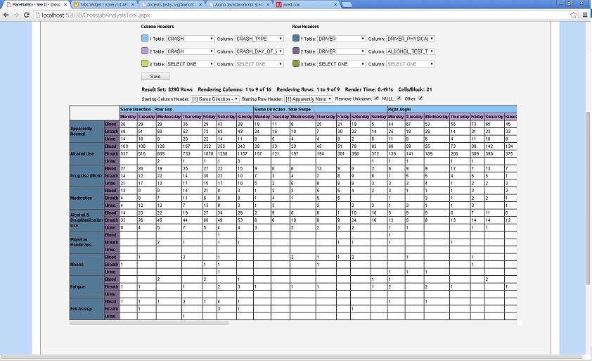Viewport: 592px width, 361px height.
Task: Open the CRASH_DAY_OF_W column dropdown
Action: pos(259,51)
